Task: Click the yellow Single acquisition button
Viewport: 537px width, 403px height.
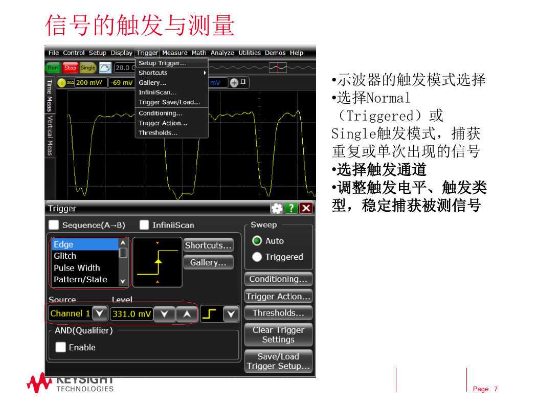Action: pos(88,68)
